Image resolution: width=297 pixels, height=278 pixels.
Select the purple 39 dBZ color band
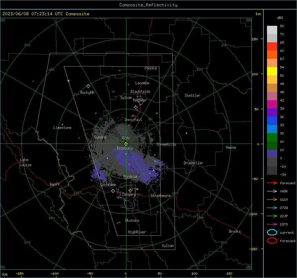272,113
